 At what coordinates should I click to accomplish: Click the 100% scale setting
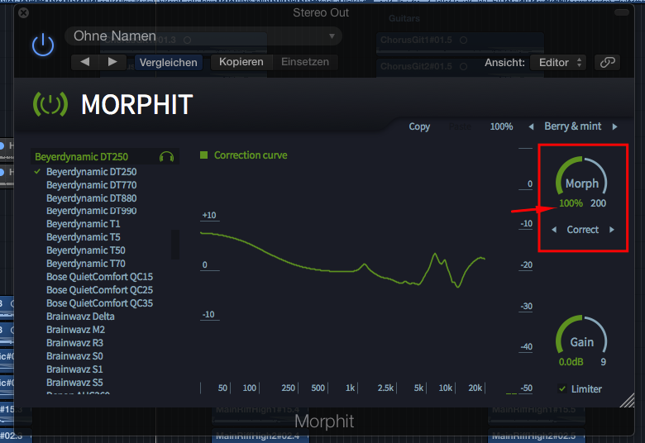coord(501,126)
